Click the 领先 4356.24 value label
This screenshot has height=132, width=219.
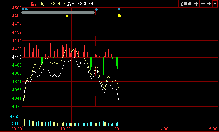pos(53,4)
